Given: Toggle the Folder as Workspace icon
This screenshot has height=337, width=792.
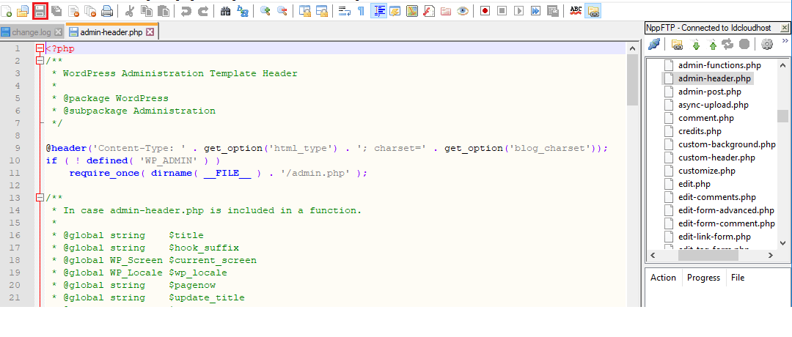Looking at the screenshot, I should [446, 10].
